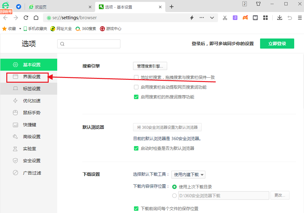The width and height of the screenshot is (304, 213).
Task: Open 标签设置 in sidebar
Action: 29,89
